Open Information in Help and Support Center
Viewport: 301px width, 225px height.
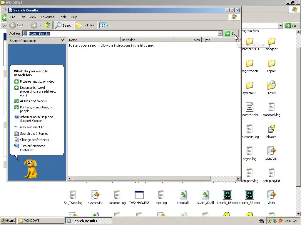tap(34, 119)
